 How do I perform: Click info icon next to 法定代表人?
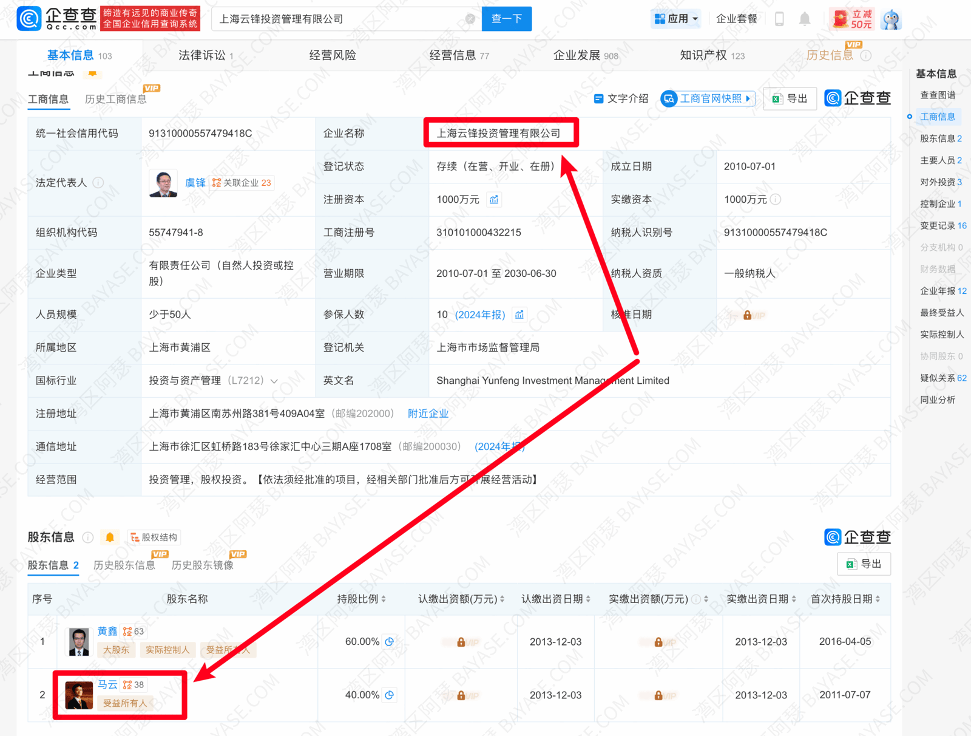[x=98, y=183]
